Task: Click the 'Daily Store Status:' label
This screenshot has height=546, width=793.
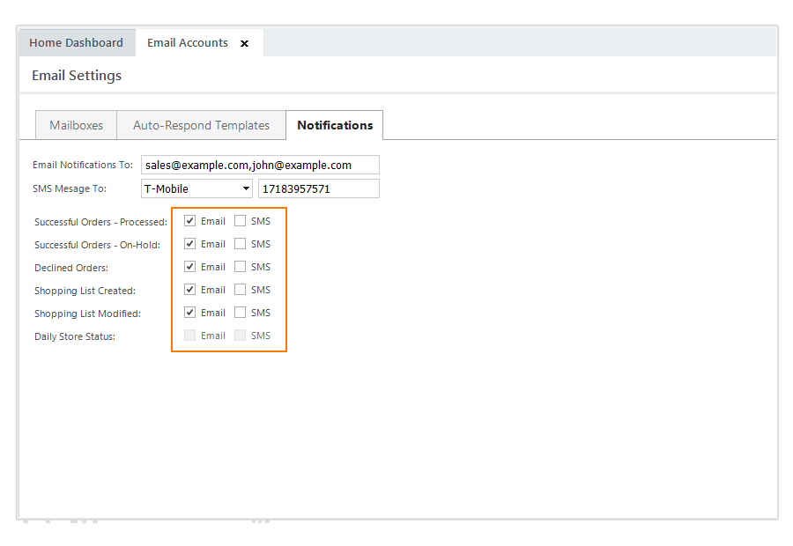Action: click(75, 336)
